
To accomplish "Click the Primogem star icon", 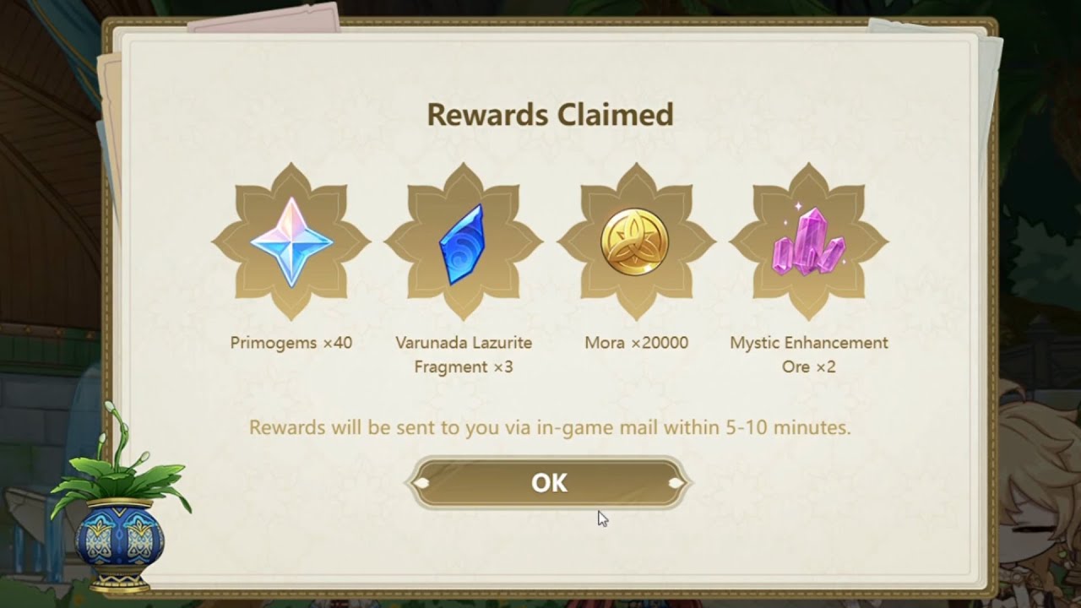I will click(291, 242).
